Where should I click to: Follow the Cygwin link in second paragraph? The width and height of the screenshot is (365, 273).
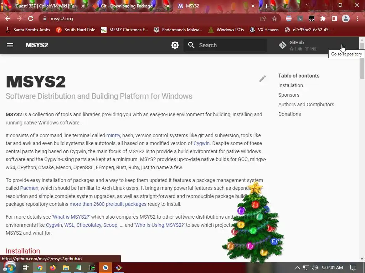tap(201, 143)
